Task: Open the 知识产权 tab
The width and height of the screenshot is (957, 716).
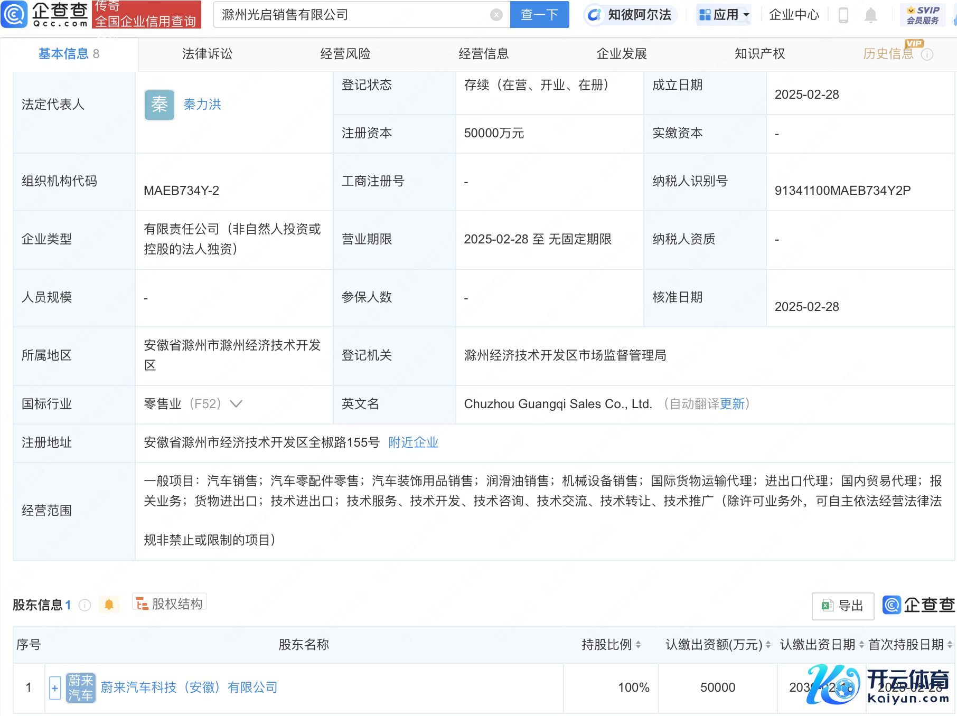Action: 759,54
